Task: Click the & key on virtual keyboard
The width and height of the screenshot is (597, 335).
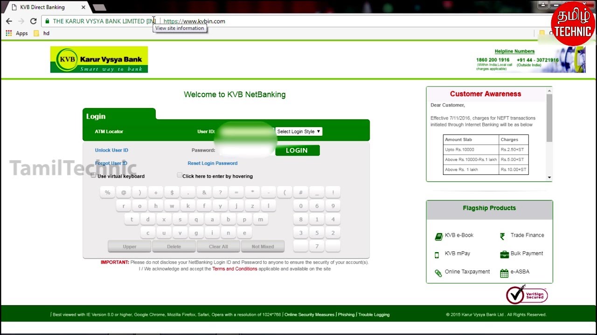Action: click(204, 193)
